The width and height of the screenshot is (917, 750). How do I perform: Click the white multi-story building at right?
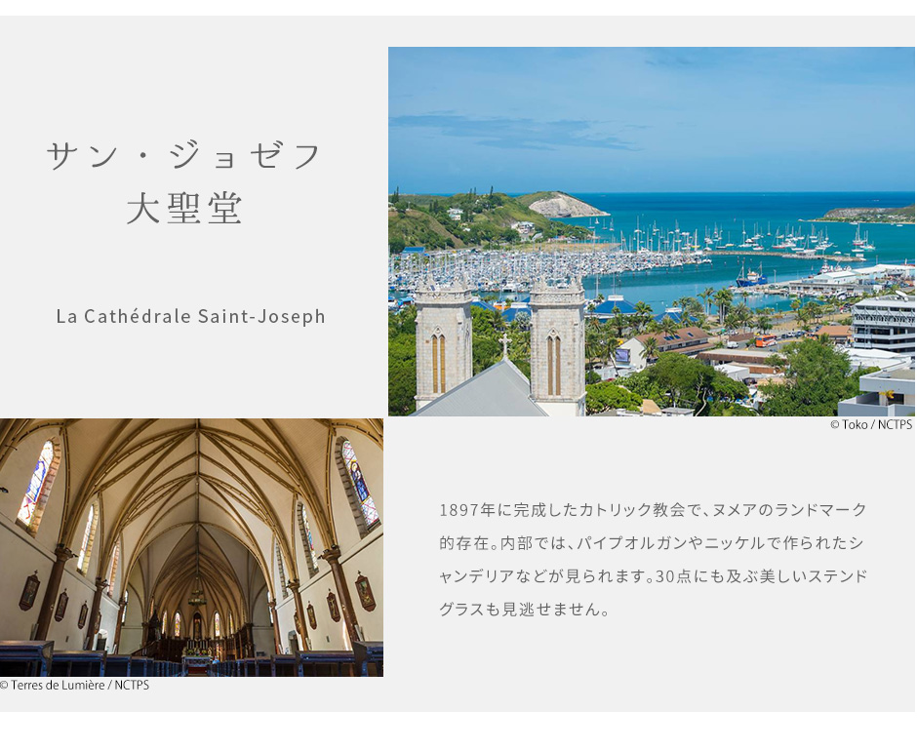click(884, 323)
